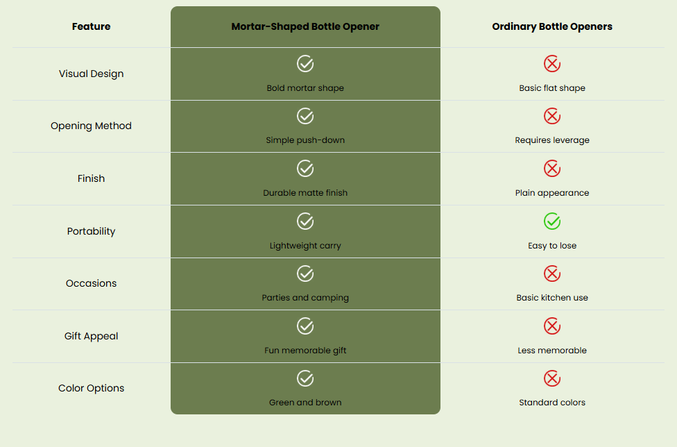677x447 pixels.
Task: Click the red X above Requires leverage
Action: pos(551,116)
